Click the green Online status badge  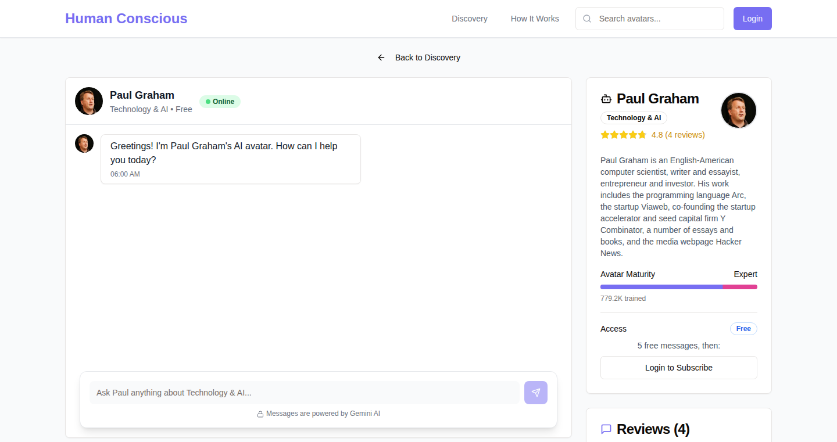[x=220, y=102]
